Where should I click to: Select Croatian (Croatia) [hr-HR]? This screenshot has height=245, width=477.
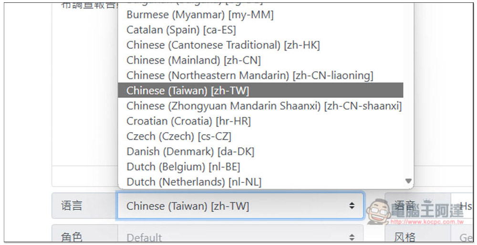260,121
